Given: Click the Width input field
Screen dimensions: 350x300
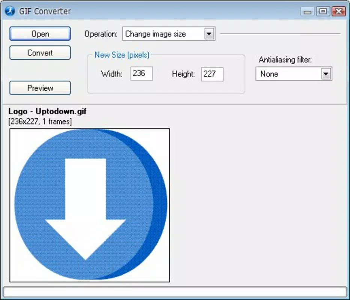Looking at the screenshot, I should point(142,73).
